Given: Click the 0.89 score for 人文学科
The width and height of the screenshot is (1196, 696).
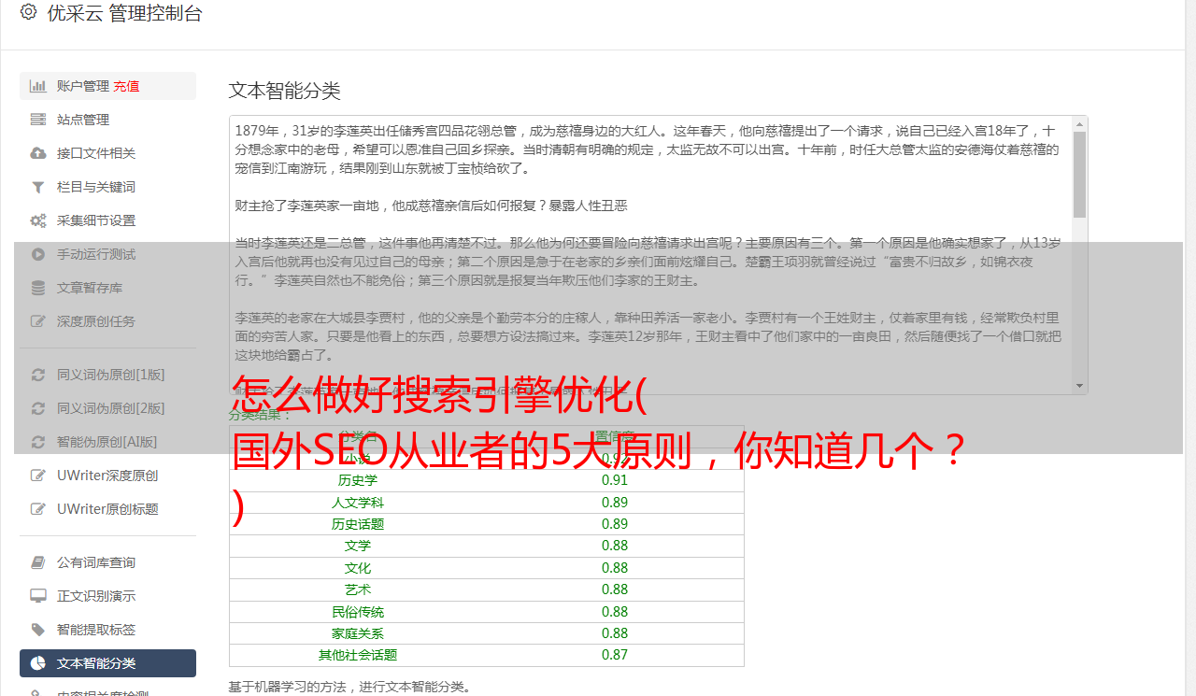Looking at the screenshot, I should point(615,503).
